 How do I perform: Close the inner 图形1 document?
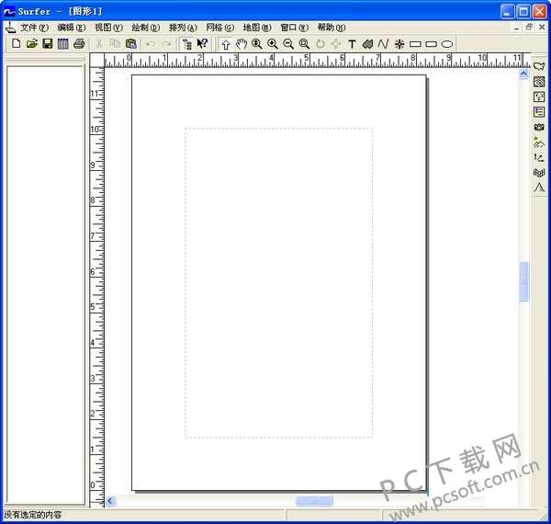tap(542, 28)
